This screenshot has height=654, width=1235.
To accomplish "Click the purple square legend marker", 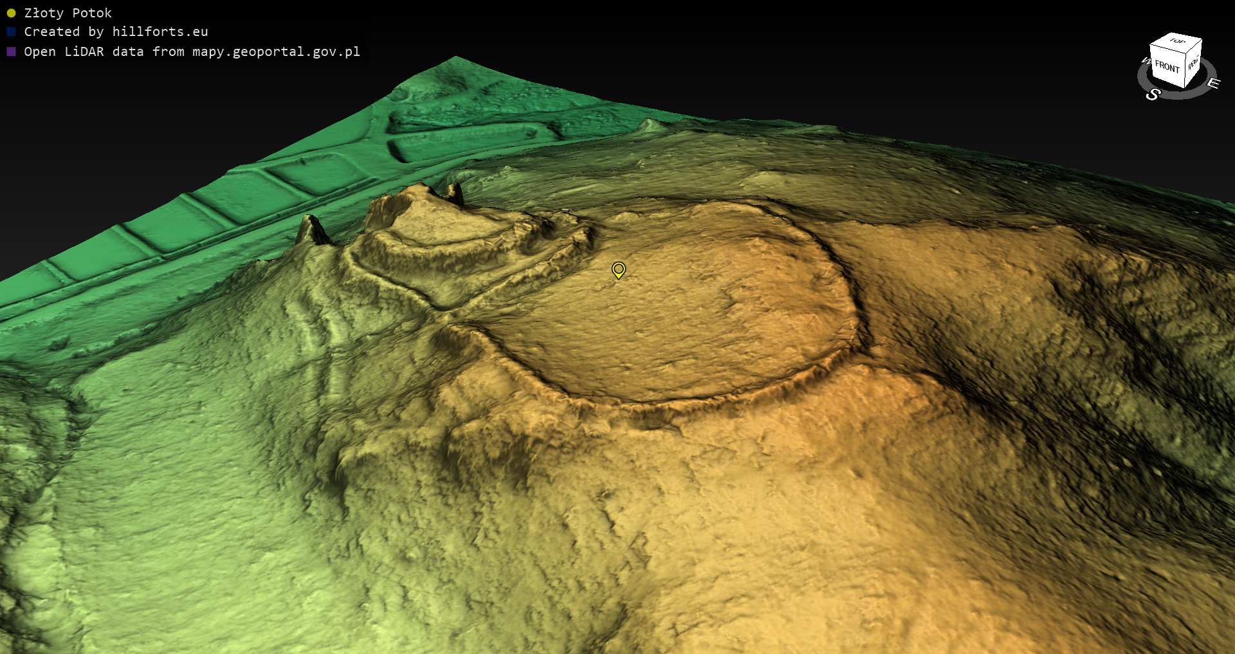I will (x=11, y=51).
